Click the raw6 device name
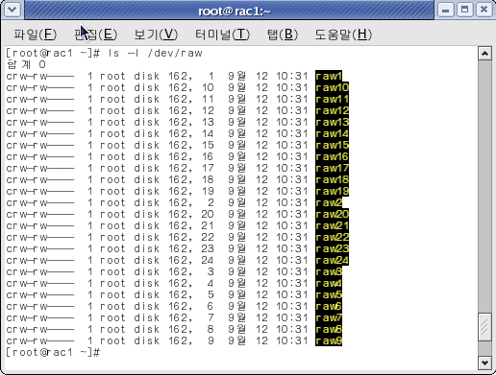The width and height of the screenshot is (496, 375). pyautogui.click(x=329, y=306)
